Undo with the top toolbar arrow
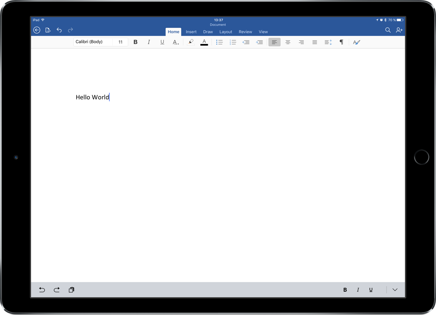 coord(59,30)
